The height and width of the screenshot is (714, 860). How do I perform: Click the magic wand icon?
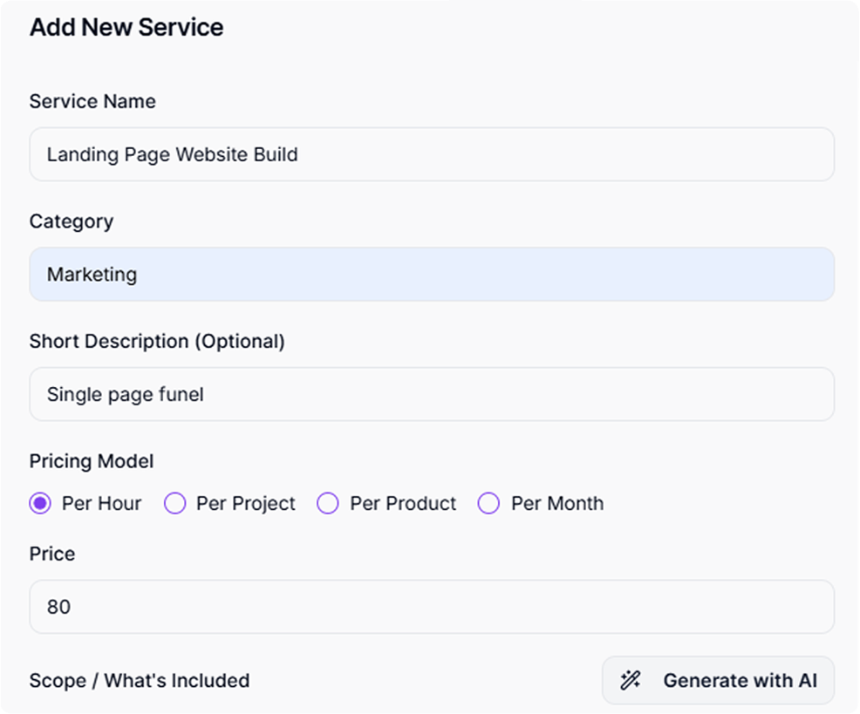(x=631, y=681)
